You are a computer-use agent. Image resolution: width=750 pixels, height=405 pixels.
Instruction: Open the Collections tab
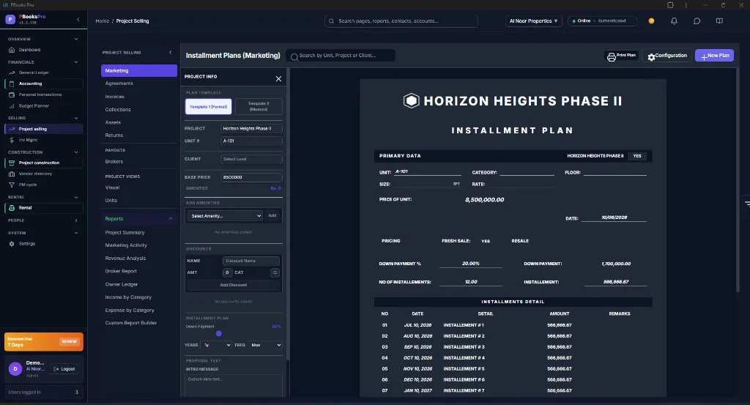click(x=138, y=110)
